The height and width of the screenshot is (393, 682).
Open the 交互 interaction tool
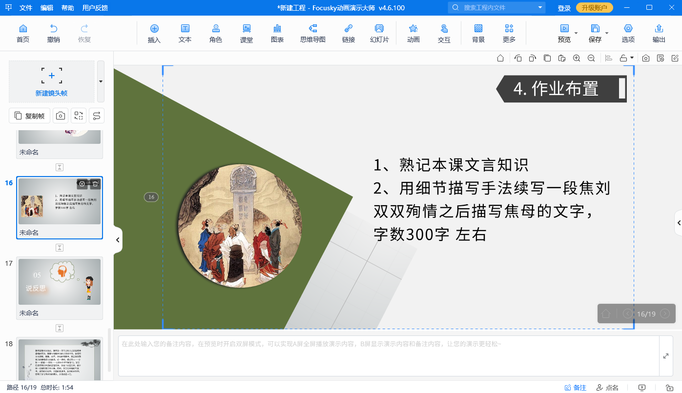(444, 34)
